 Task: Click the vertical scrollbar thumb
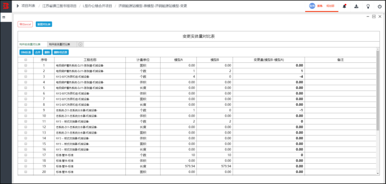tap(378, 90)
